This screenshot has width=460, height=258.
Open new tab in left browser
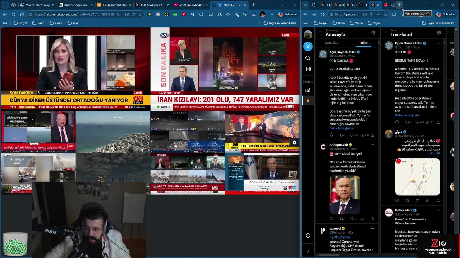click(x=253, y=5)
